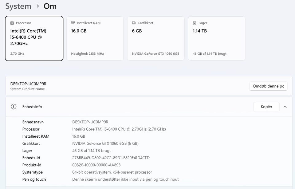Image resolution: width=295 pixels, height=189 pixels.
Task: Click the Produkt-id value 00326-10000-00000-AA893
Action: pyautogui.click(x=96, y=165)
